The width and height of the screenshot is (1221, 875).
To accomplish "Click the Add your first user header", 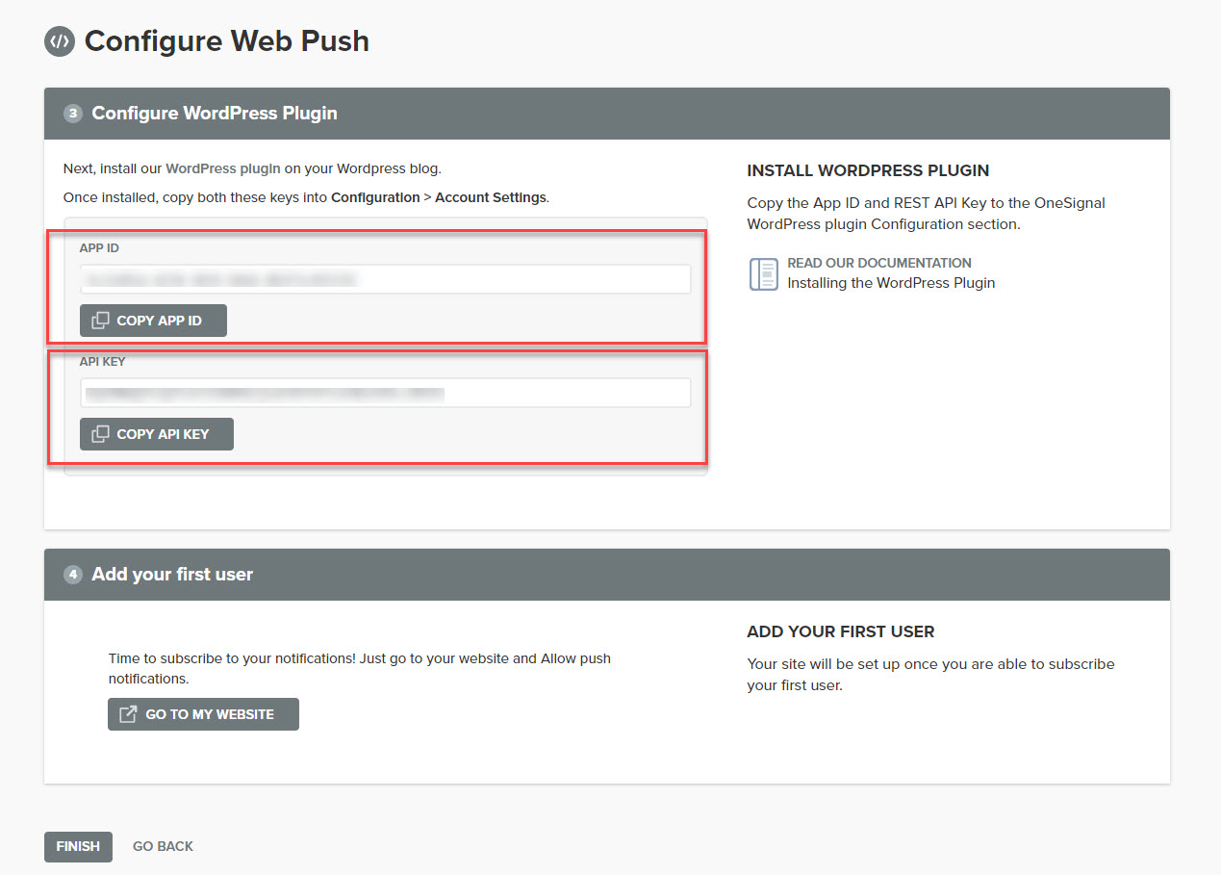I will [607, 575].
